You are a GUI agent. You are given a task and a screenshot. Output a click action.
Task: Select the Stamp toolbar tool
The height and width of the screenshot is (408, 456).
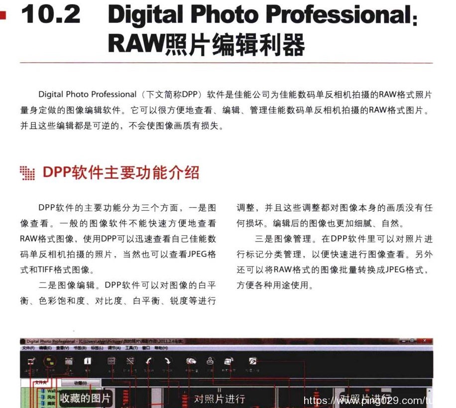tap(210, 361)
